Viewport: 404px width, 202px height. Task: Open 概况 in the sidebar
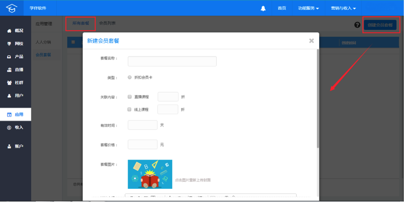15,30
